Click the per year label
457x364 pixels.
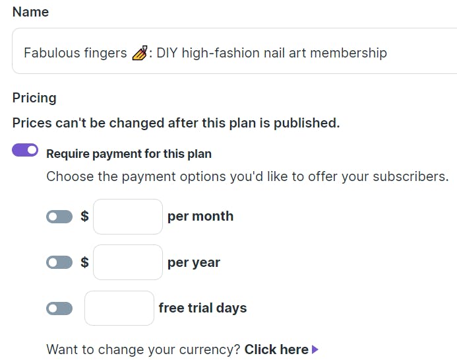tap(194, 263)
